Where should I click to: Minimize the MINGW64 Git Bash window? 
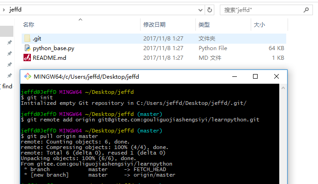235,76
